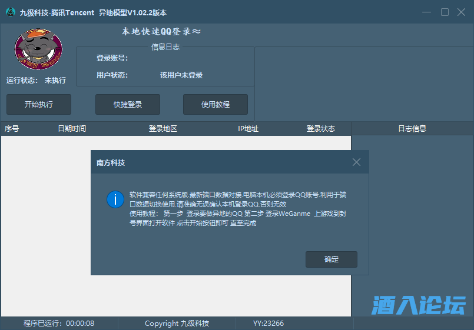Click the 开始执行 button
This screenshot has height=330, width=474.
tap(39, 105)
